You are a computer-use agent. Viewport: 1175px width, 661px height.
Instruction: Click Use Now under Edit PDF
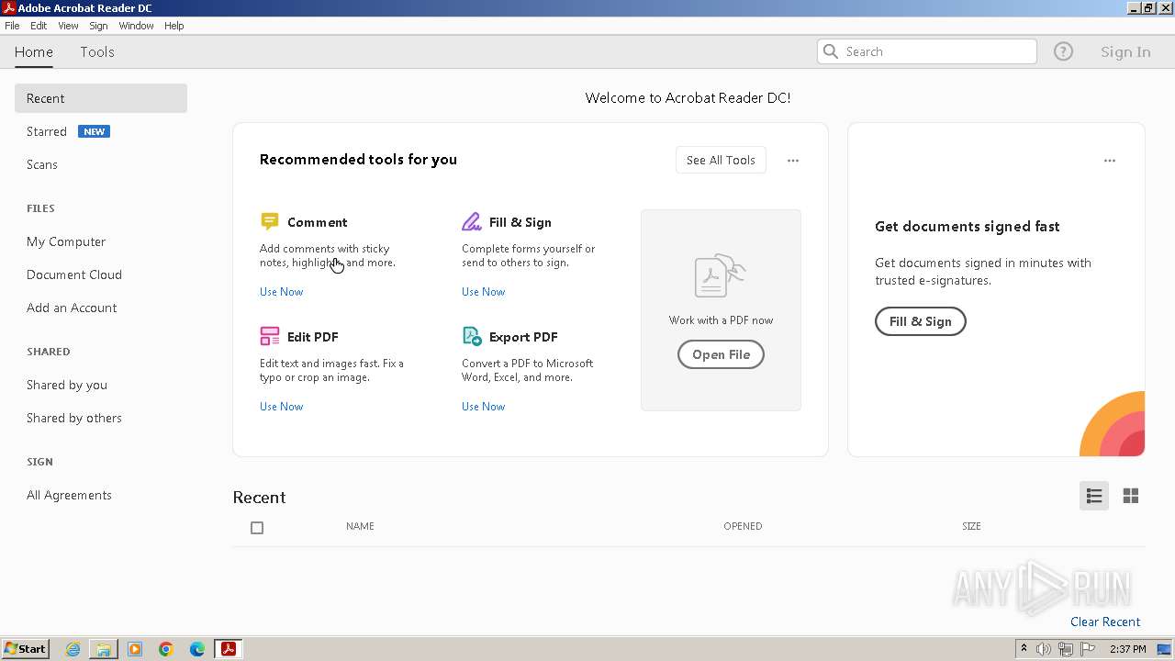tap(281, 407)
